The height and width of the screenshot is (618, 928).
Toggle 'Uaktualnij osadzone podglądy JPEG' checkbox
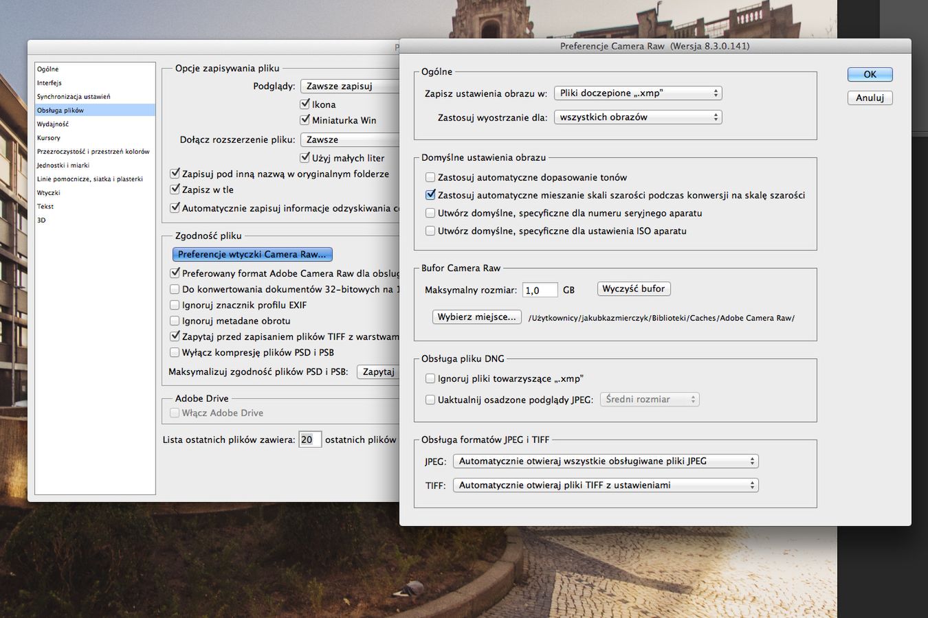(x=430, y=400)
